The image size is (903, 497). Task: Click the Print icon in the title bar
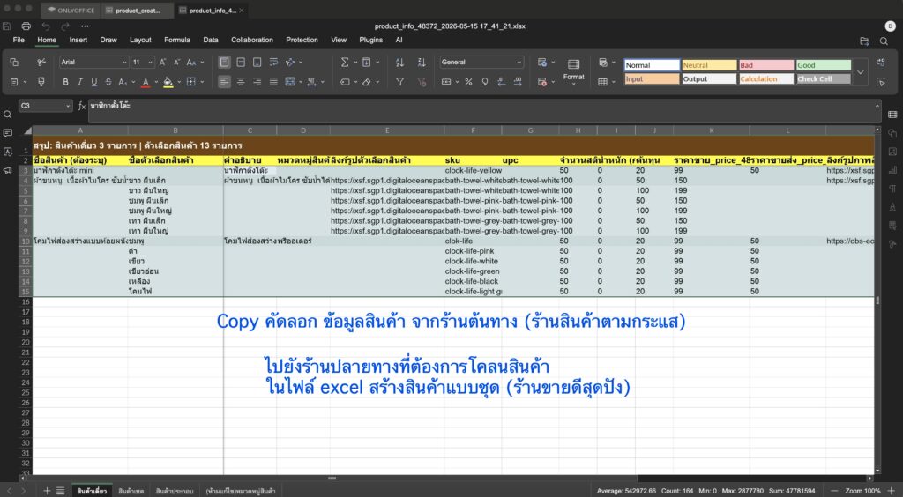click(26, 26)
